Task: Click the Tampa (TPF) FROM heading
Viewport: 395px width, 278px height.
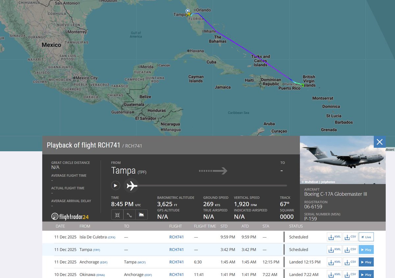Action: point(129,171)
